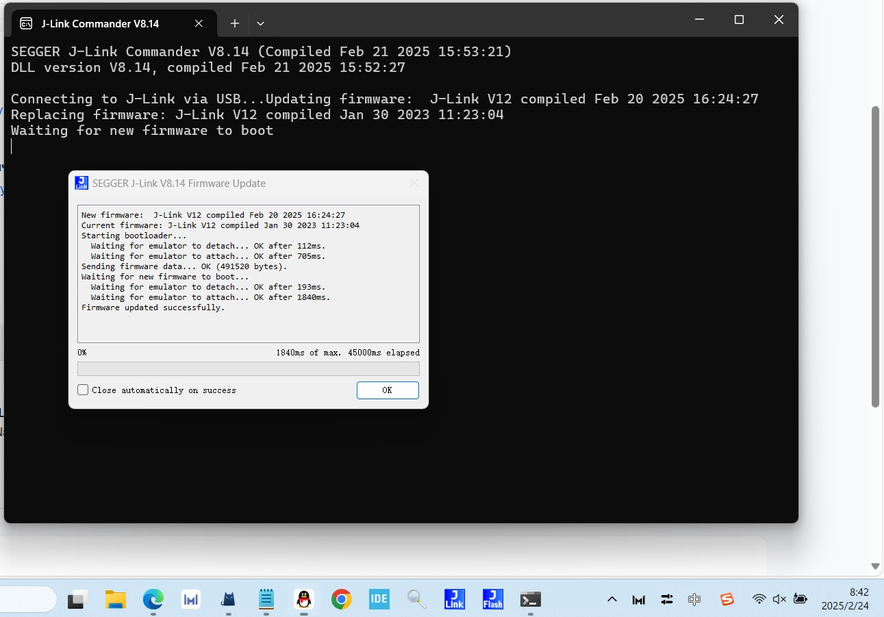Click the M tray icon in the system tray

click(x=639, y=600)
